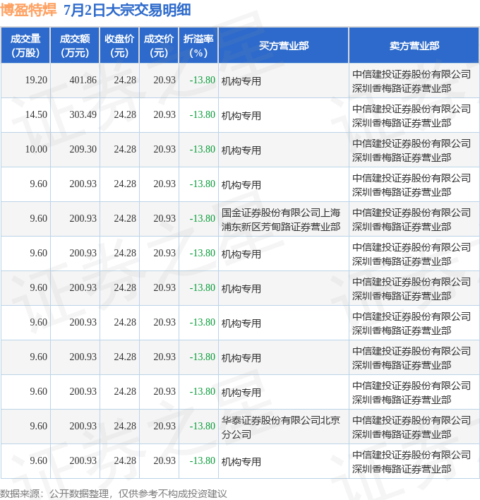Select the 成交量(万股) column header
480x500 pixels.
coord(25,46)
